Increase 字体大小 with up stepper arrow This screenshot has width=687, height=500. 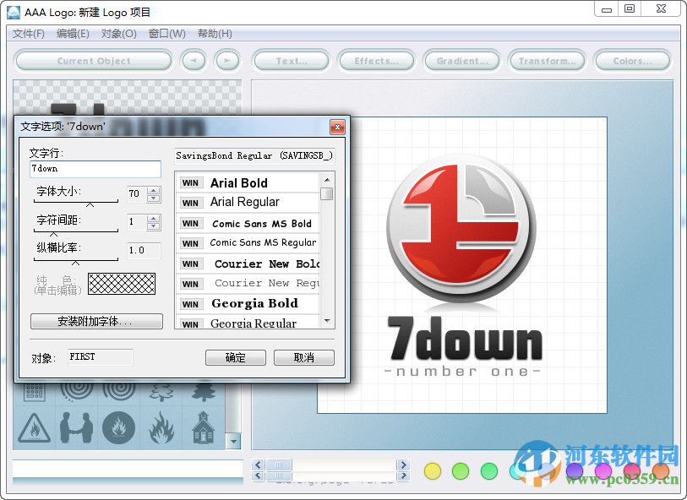(x=153, y=190)
